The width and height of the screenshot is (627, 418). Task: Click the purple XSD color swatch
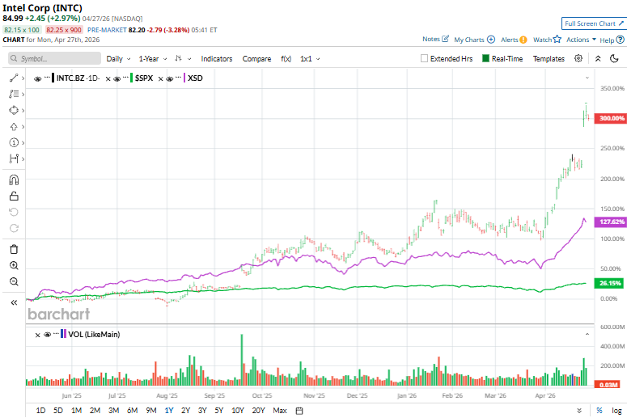pyautogui.click(x=184, y=78)
